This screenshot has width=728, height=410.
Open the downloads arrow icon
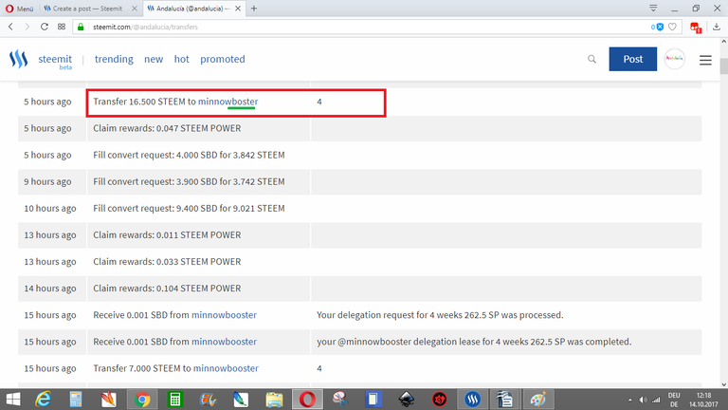tap(717, 27)
